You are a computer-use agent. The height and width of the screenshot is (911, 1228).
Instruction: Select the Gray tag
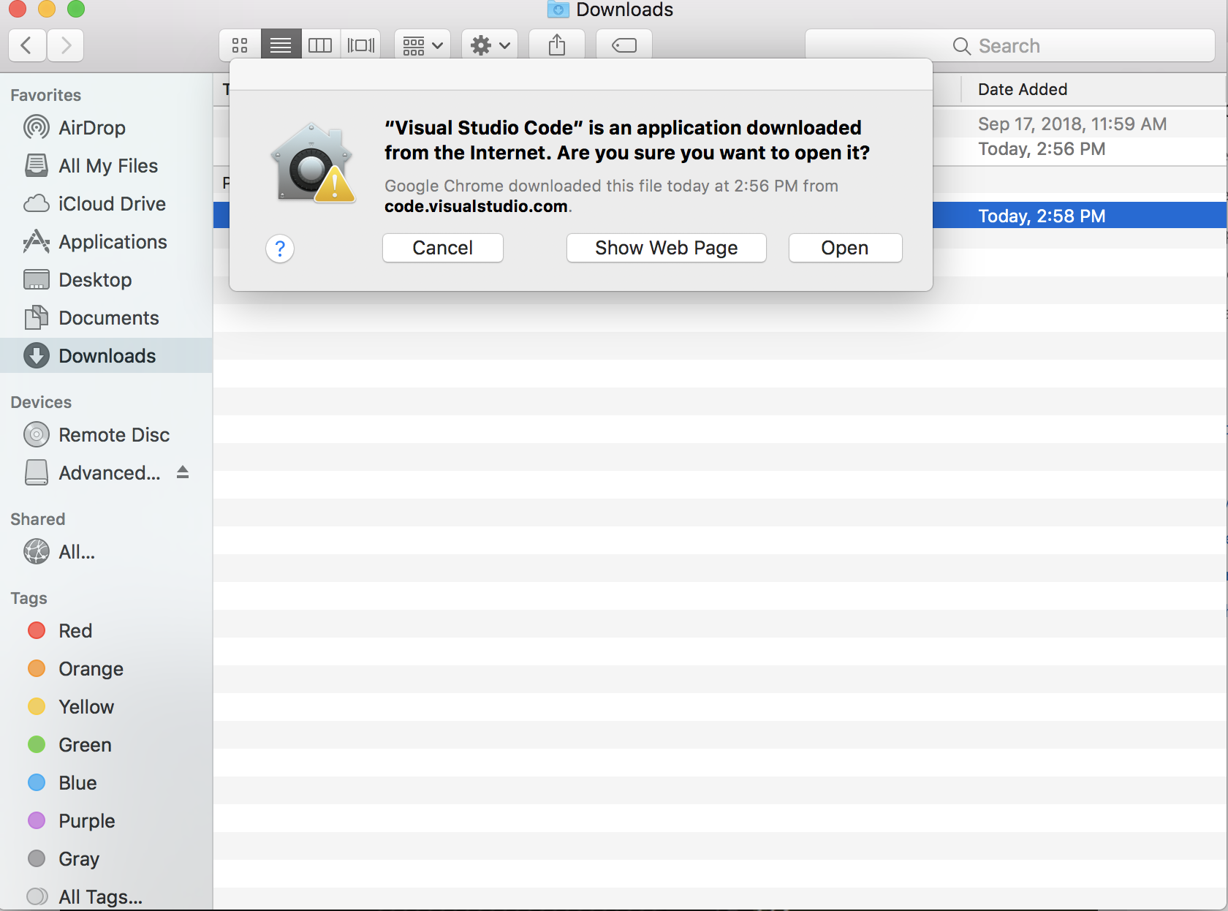[x=106, y=859]
